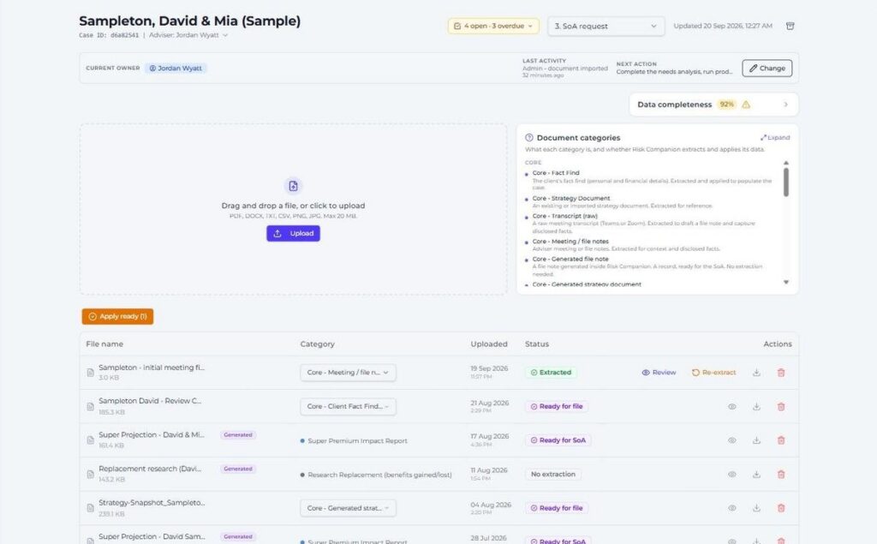Screen dimensions: 877x544
Task: Click the Document categories scroll up arrow
Action: [786, 163]
